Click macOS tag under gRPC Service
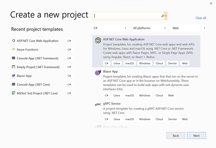The image size is (216, 148). [130, 119]
